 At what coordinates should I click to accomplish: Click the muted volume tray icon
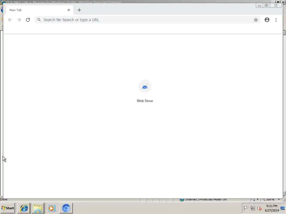pos(259,208)
